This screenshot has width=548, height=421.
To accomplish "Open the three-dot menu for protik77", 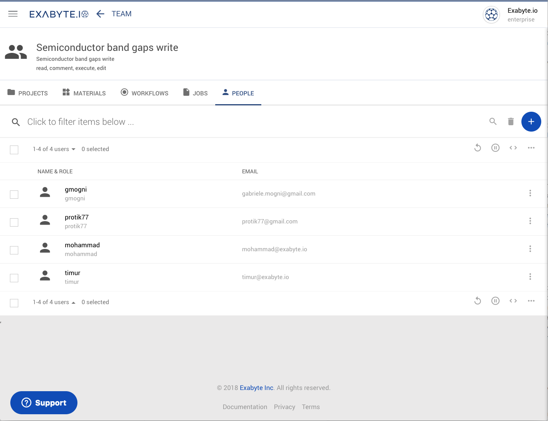I will pyautogui.click(x=530, y=221).
